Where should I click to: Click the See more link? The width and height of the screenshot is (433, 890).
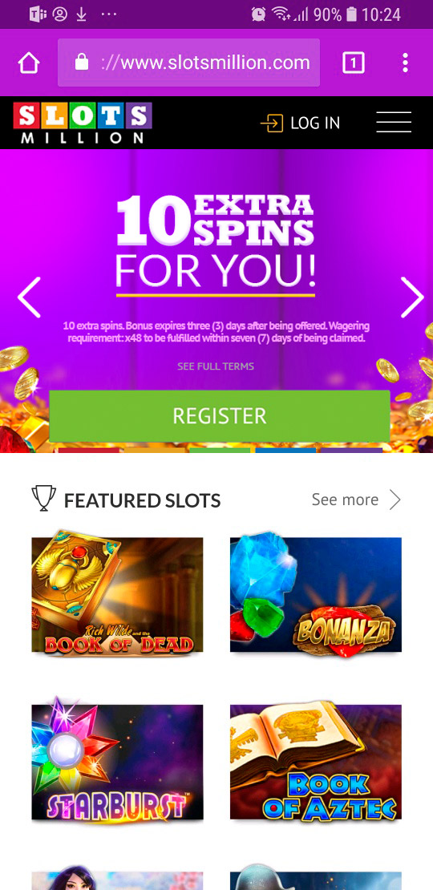pyautogui.click(x=345, y=500)
